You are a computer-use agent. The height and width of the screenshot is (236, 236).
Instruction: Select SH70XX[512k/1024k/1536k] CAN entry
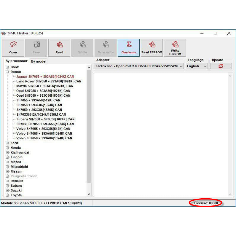pyautogui.click(x=41, y=114)
